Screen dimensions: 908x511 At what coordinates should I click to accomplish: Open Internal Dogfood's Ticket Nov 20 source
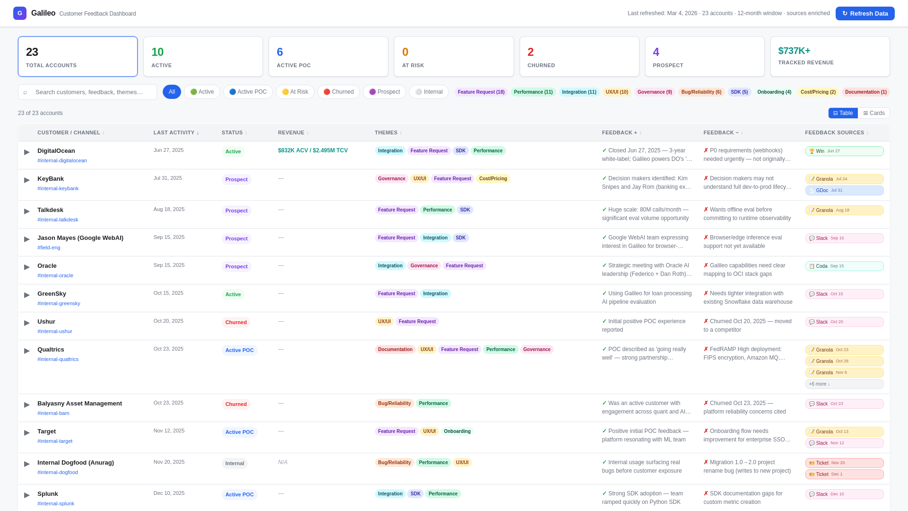[844, 463]
